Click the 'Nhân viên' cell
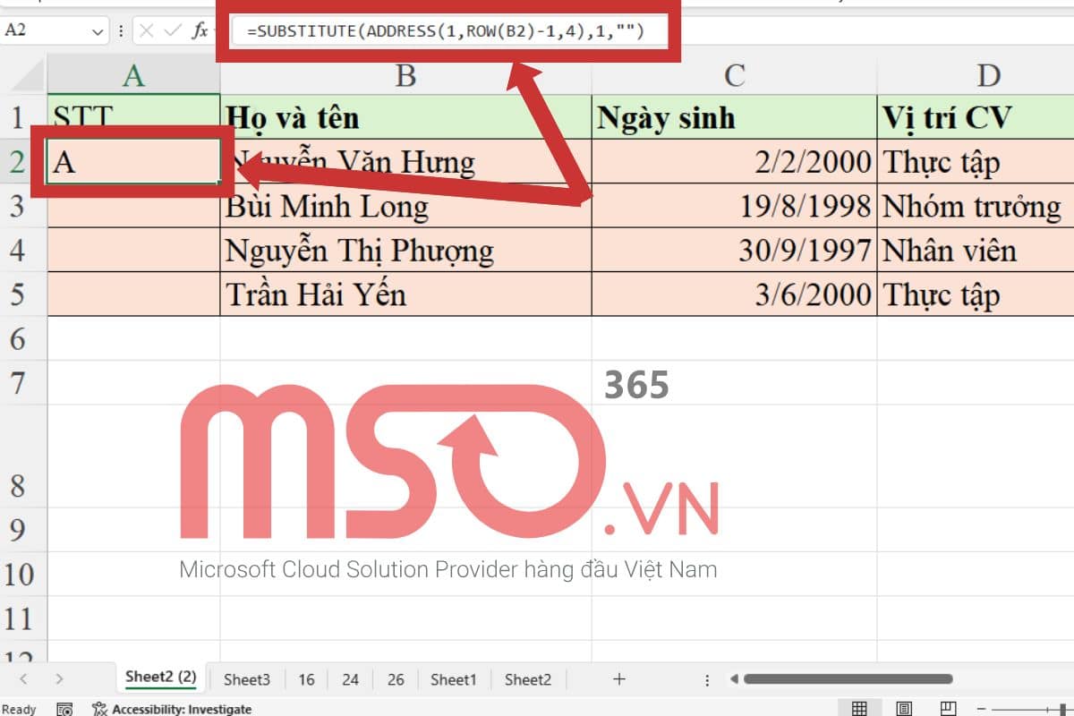Screen dimensions: 1074x716 976,250
